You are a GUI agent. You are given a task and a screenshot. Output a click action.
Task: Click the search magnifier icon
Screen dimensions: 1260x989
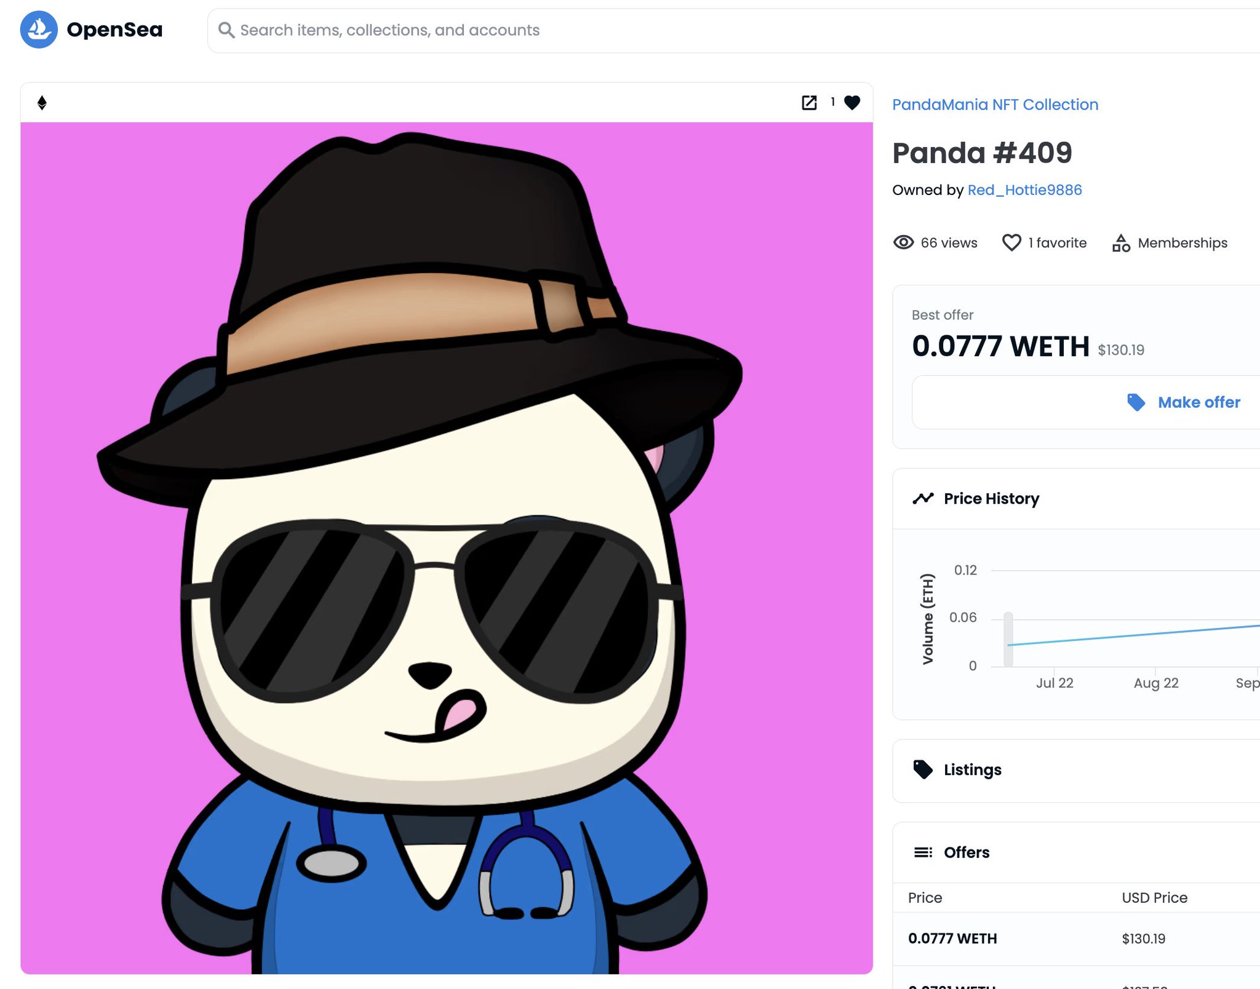pyautogui.click(x=226, y=30)
